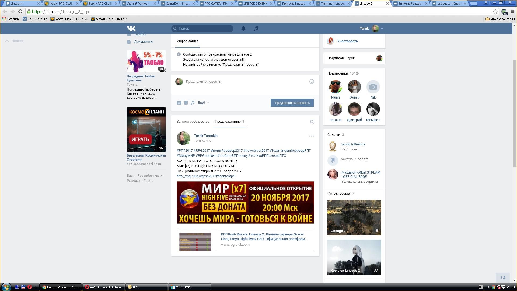Attach audio with music note icon

click(x=193, y=103)
